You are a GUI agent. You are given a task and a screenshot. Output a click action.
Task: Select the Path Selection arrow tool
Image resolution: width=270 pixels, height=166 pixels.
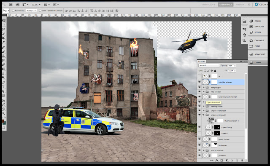coord(3,91)
